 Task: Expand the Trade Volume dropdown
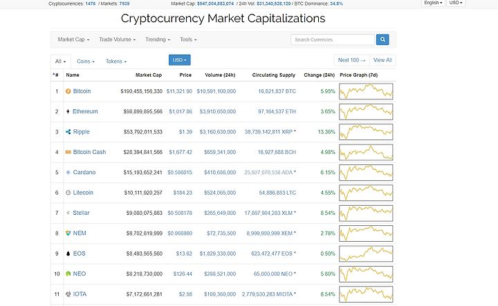point(117,39)
